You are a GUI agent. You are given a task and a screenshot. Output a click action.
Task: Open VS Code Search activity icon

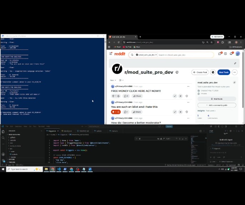[3, 138]
